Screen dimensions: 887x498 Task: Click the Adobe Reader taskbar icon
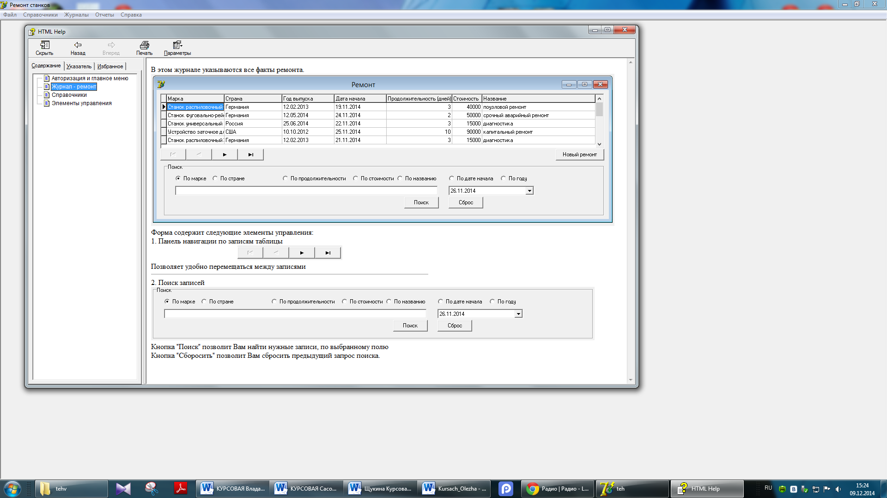tap(180, 489)
